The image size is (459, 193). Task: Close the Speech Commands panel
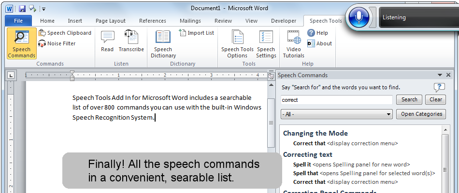(448, 75)
